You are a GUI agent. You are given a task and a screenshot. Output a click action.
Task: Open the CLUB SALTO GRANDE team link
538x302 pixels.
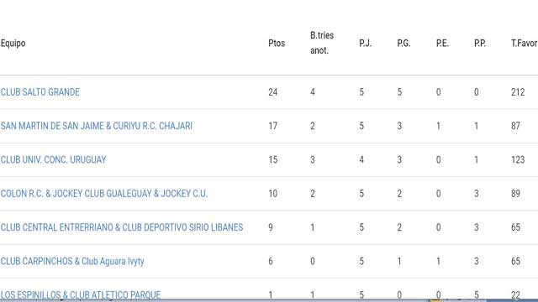[x=40, y=92]
